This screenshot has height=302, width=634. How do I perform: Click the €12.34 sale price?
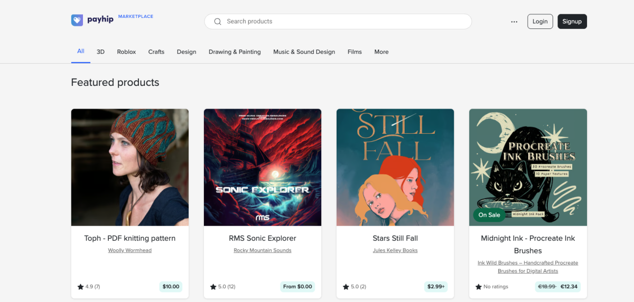pyautogui.click(x=569, y=287)
